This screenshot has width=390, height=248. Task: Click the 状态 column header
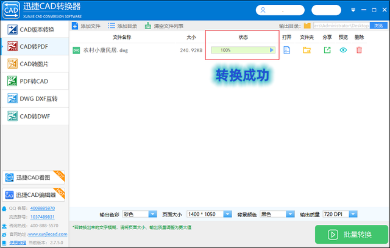click(243, 37)
